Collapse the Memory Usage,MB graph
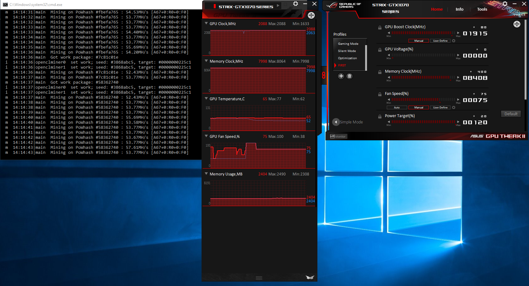The width and height of the screenshot is (529, 286). [206, 174]
